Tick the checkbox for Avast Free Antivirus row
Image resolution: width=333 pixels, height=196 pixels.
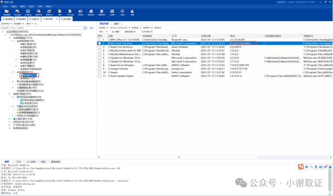click(x=99, y=47)
